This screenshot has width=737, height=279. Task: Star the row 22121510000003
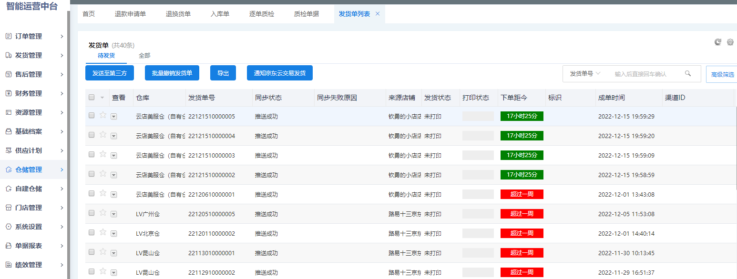point(102,154)
